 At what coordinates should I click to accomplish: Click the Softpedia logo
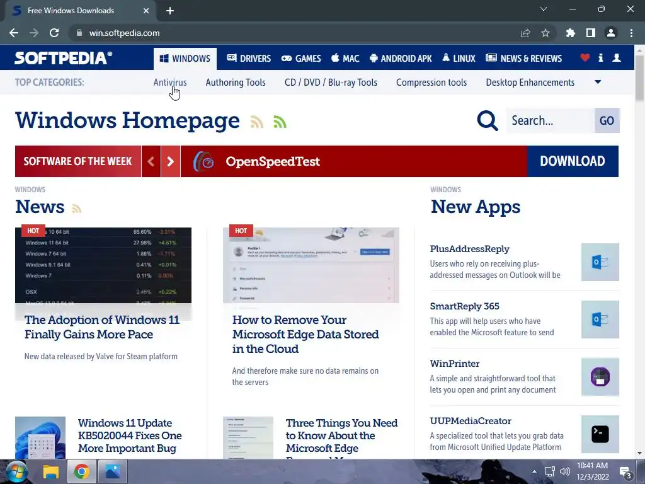[64, 58]
